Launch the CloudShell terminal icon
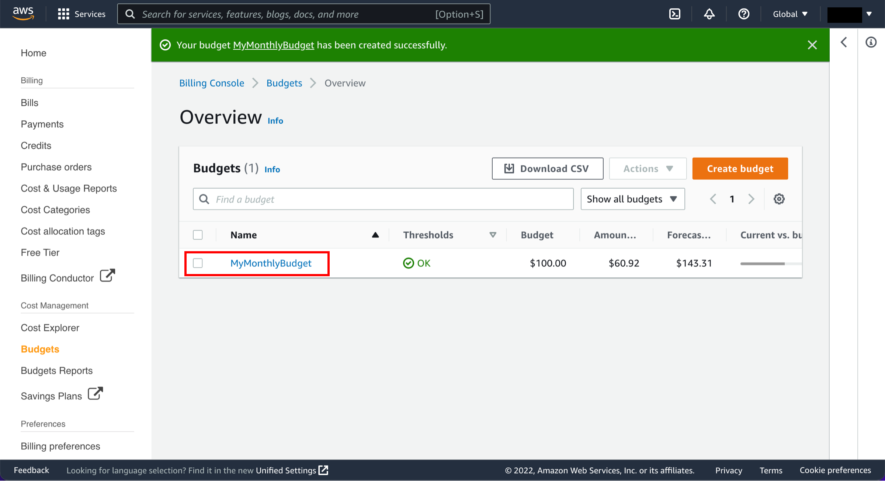This screenshot has width=885, height=481. [x=674, y=14]
